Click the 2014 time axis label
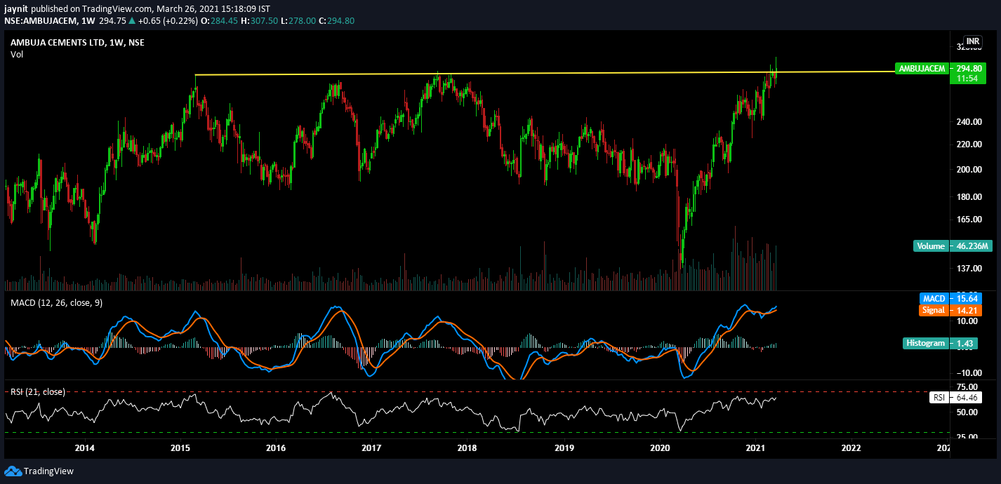The image size is (1001, 484). (x=84, y=448)
